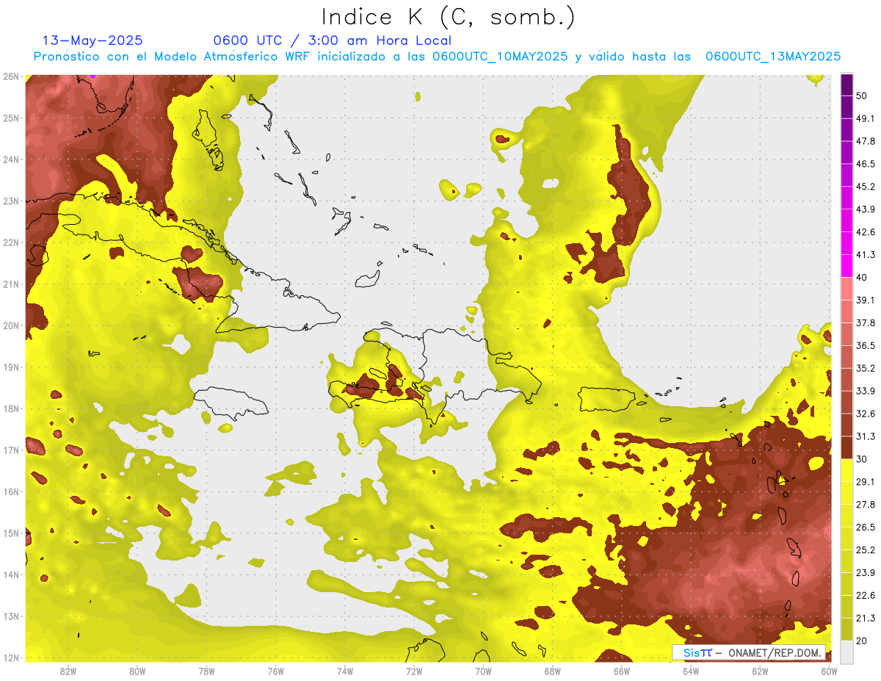Click the "31.3" colorbar value
Screen dimensions: 881x681
[866, 436]
